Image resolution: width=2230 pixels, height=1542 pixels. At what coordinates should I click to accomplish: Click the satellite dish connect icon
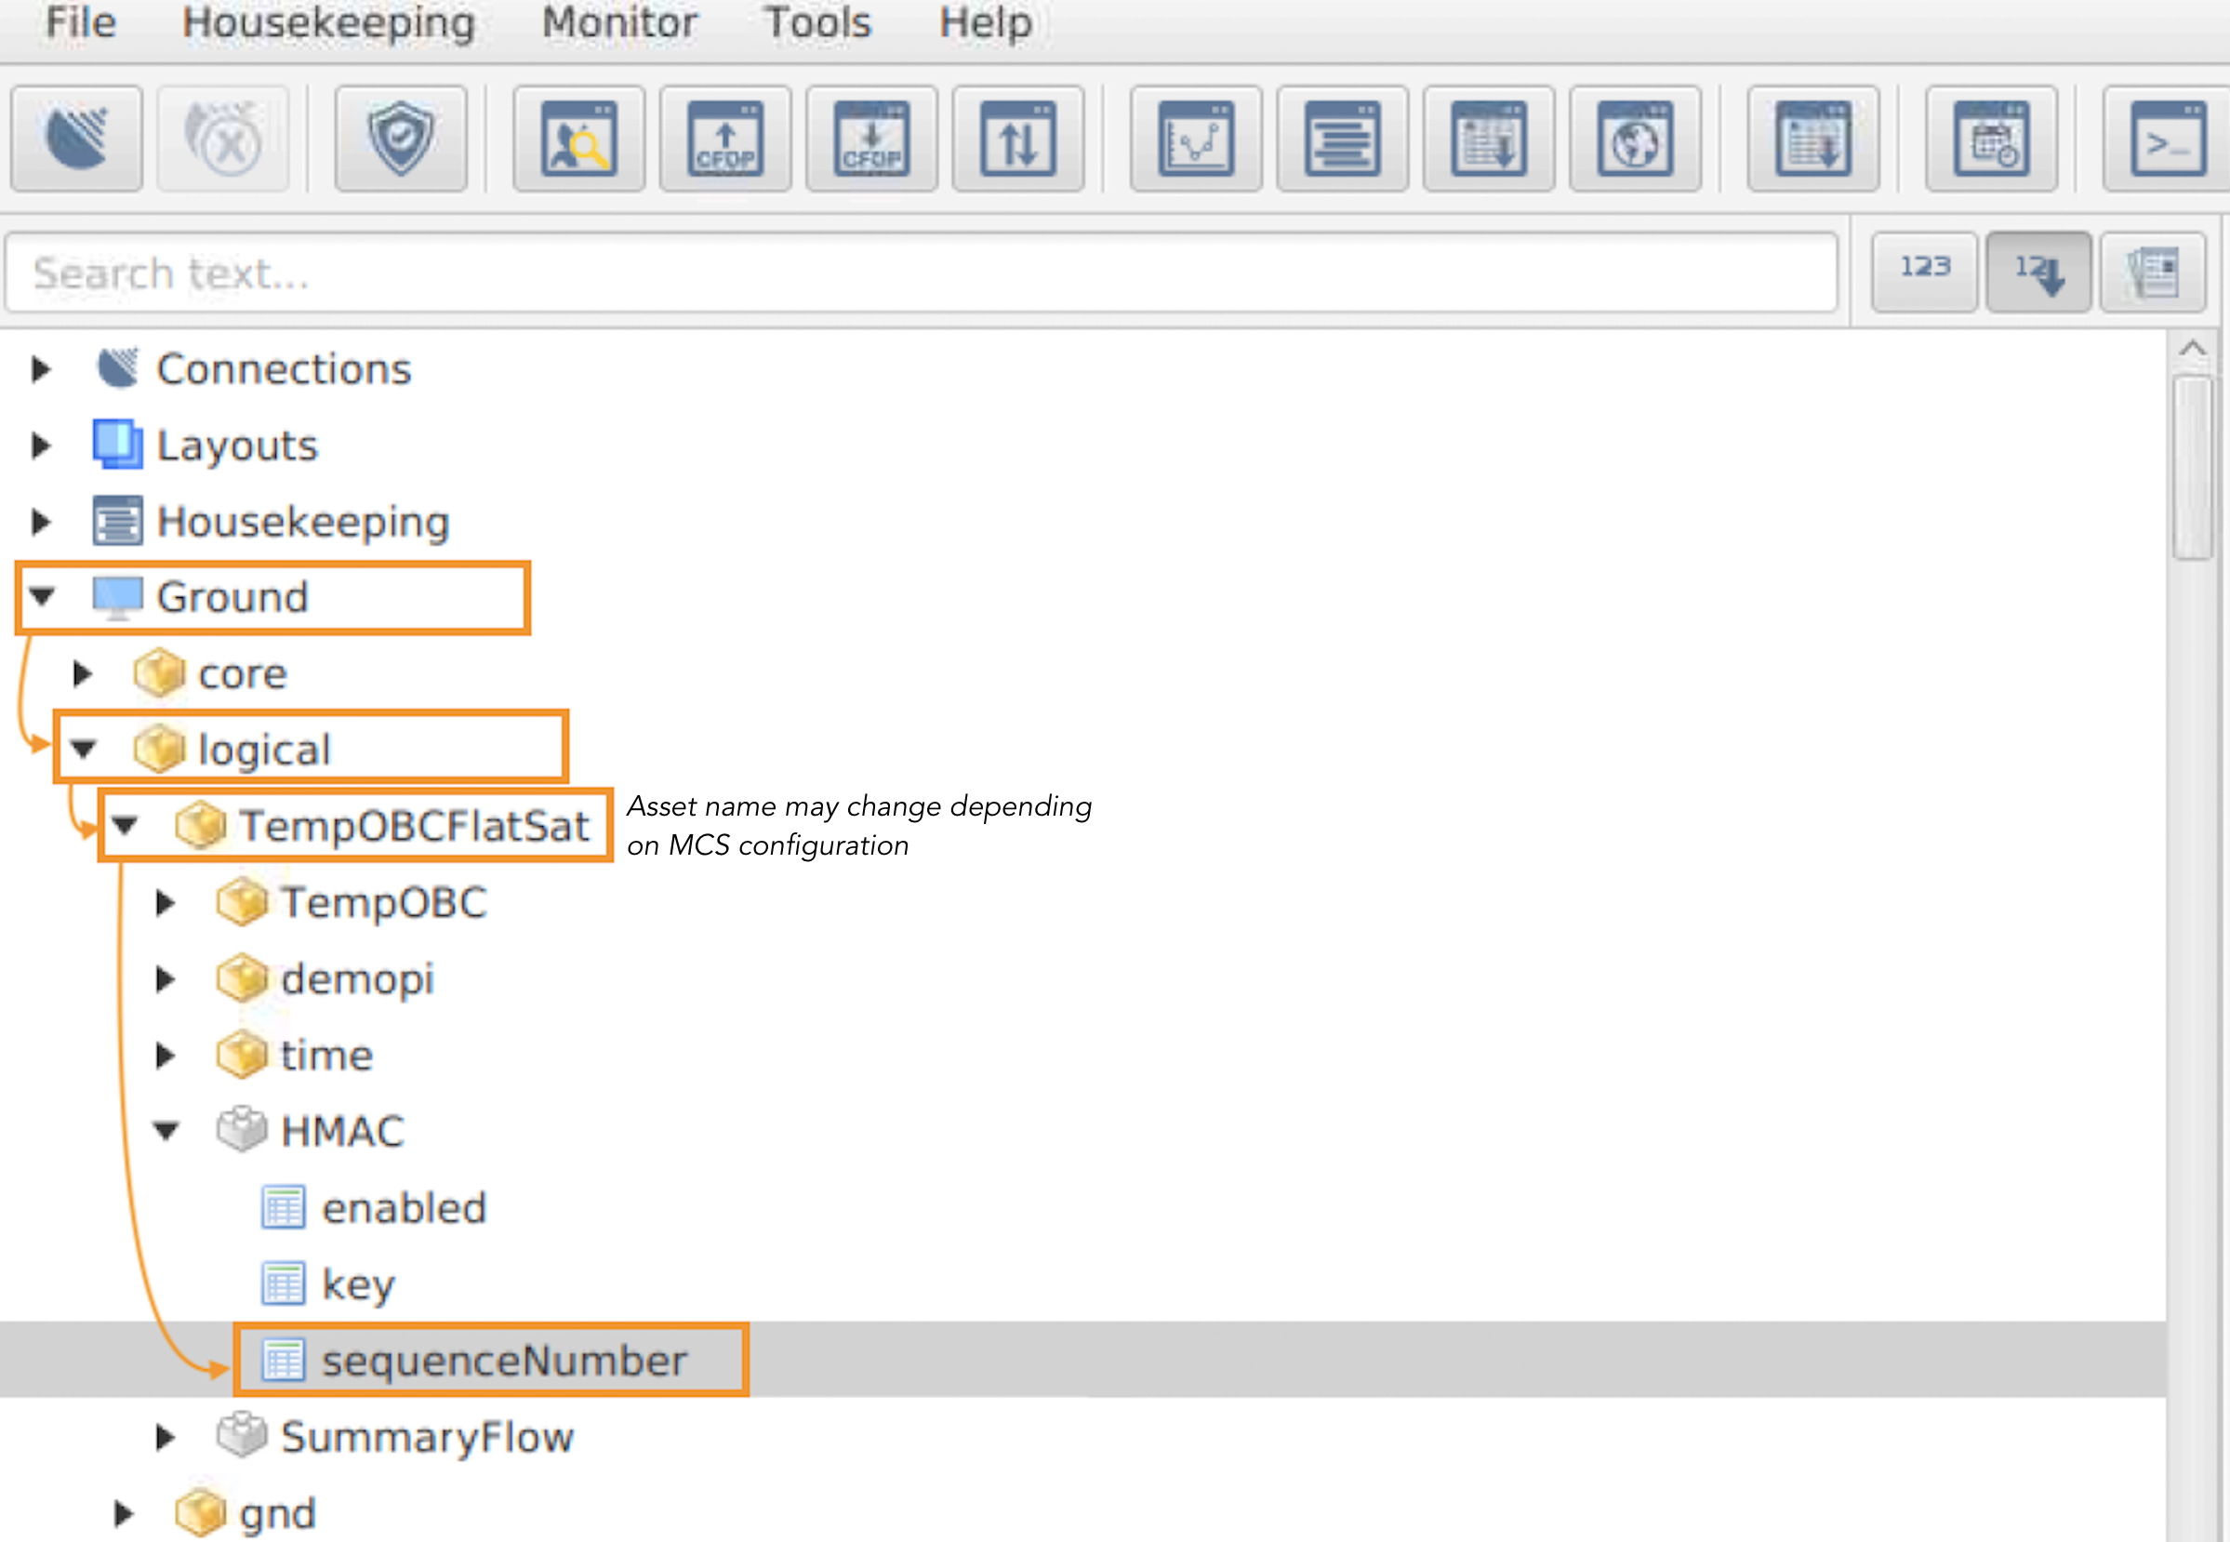click(x=76, y=140)
